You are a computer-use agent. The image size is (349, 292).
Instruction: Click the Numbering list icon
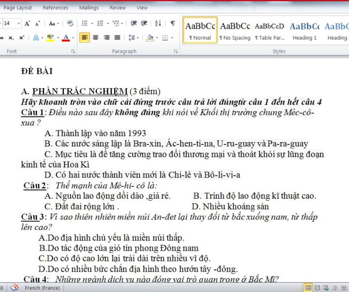pos(101,23)
